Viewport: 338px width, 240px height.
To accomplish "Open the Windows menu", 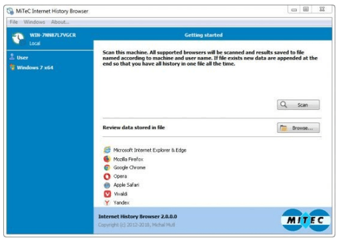I will [x=35, y=22].
